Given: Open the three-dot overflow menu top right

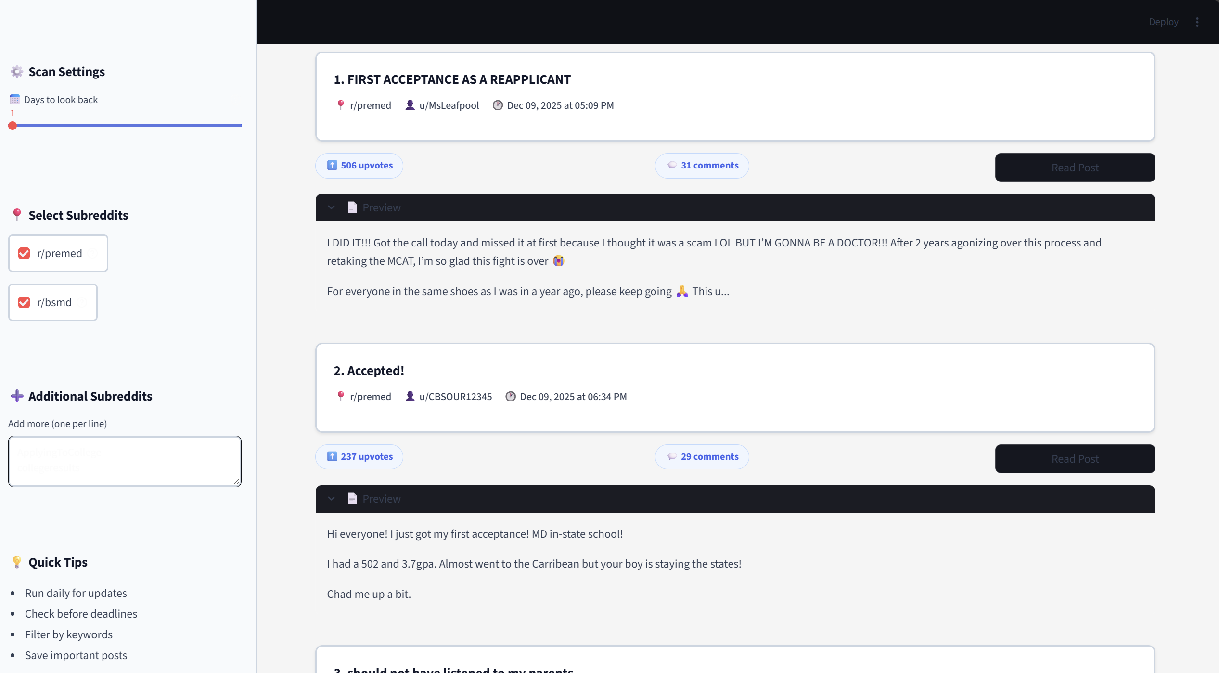Looking at the screenshot, I should [x=1198, y=22].
